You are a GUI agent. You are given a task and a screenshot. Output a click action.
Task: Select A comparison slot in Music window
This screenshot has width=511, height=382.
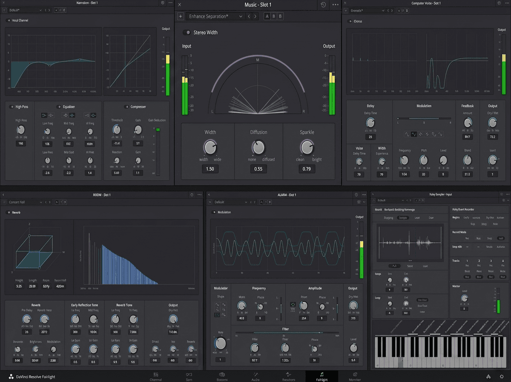(267, 16)
